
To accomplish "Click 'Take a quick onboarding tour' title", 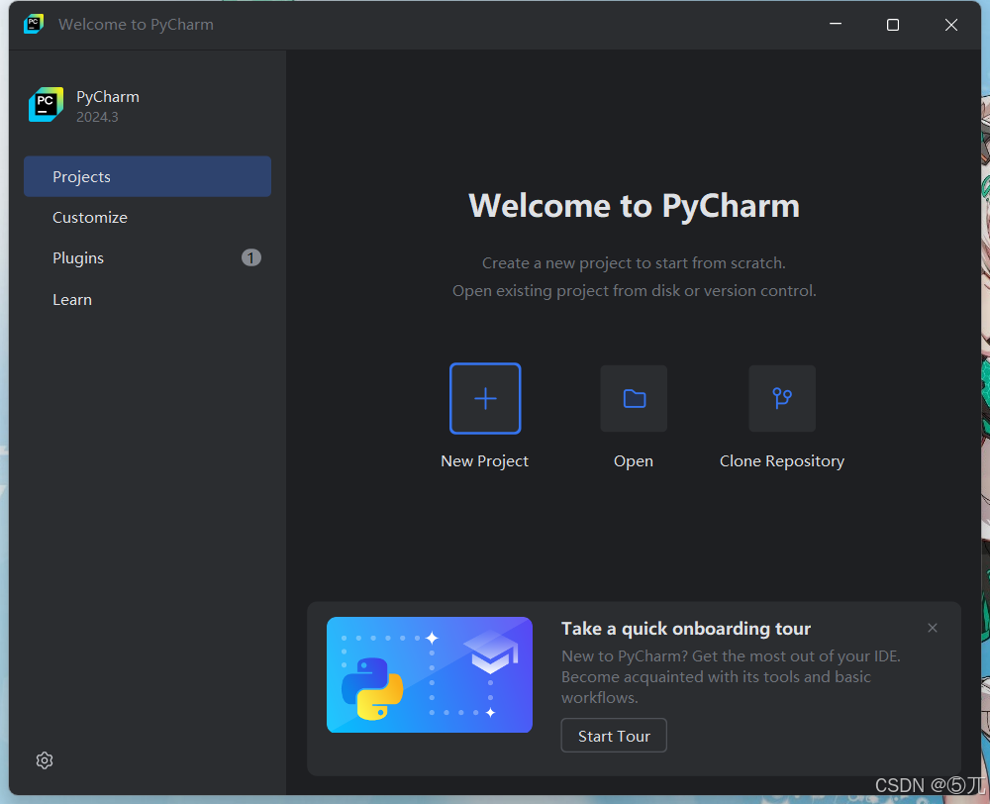I will [x=686, y=629].
